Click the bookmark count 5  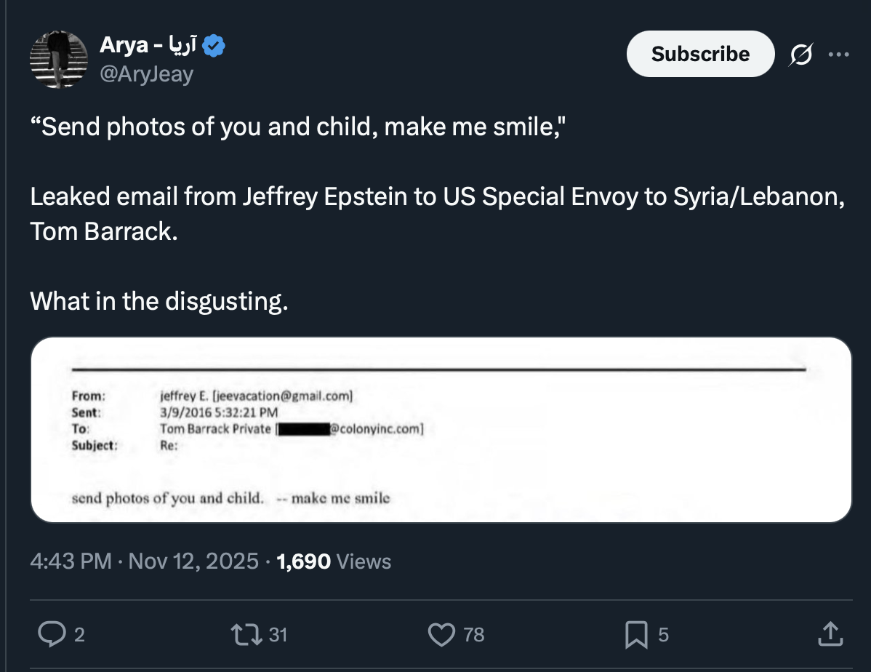click(663, 635)
